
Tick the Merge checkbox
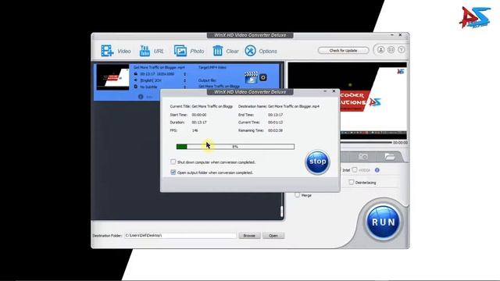[x=298, y=195]
